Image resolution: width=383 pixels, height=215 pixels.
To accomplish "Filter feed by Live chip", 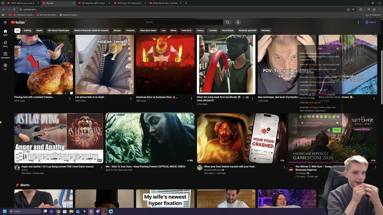I will (163, 30).
